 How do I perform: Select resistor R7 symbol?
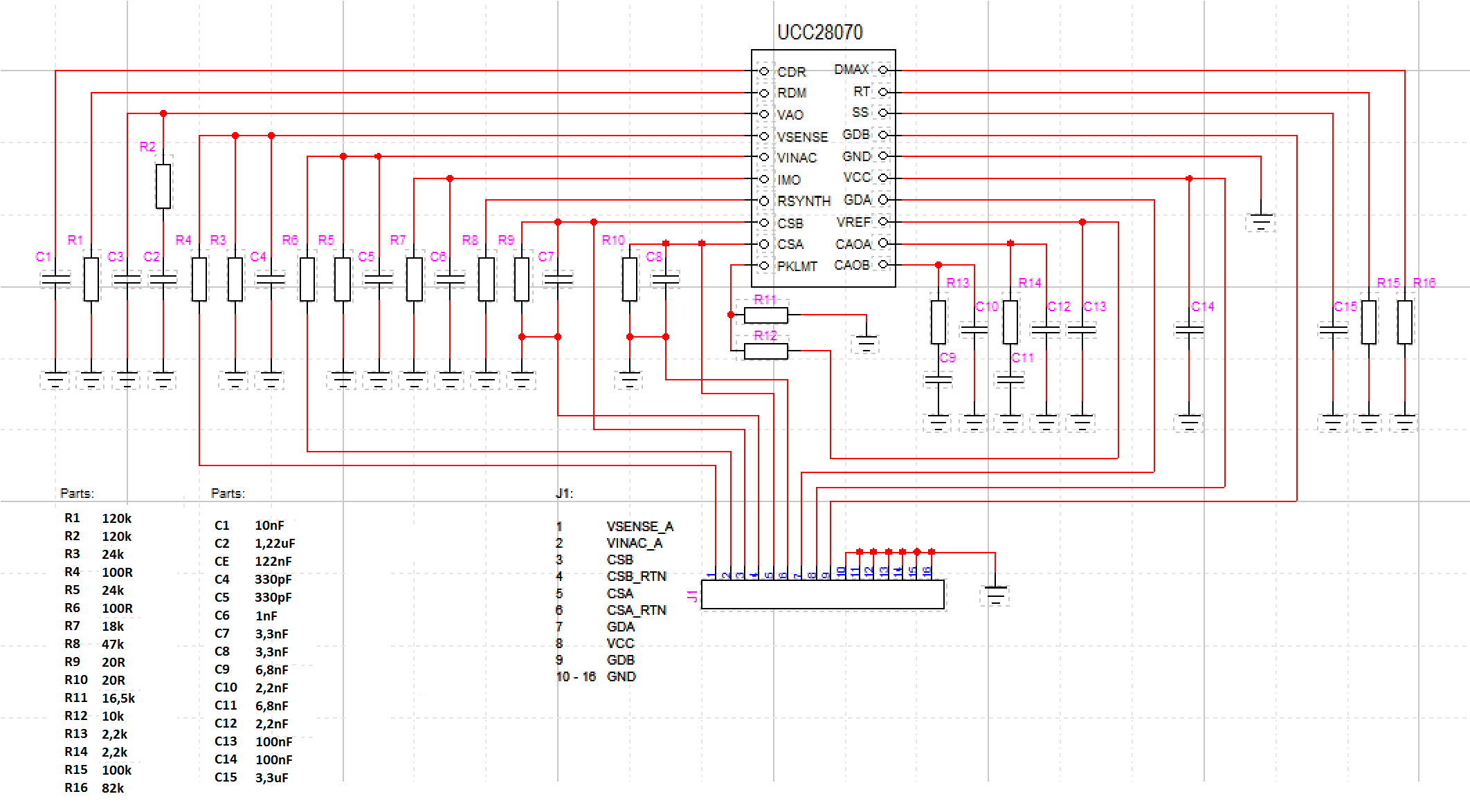tap(415, 279)
